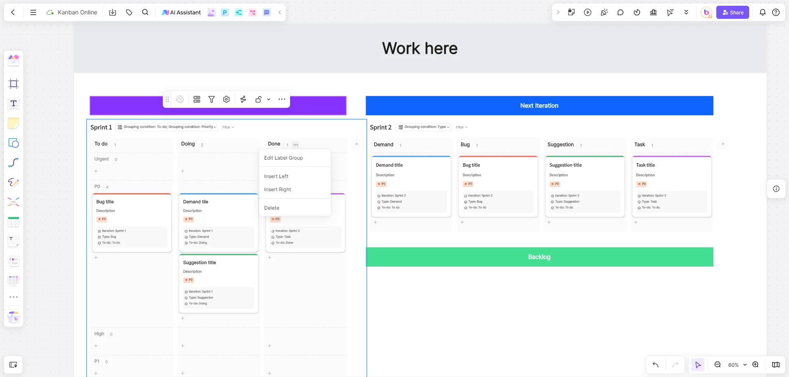Open search with magnifier icon
The height and width of the screenshot is (377, 789).
[145, 12]
